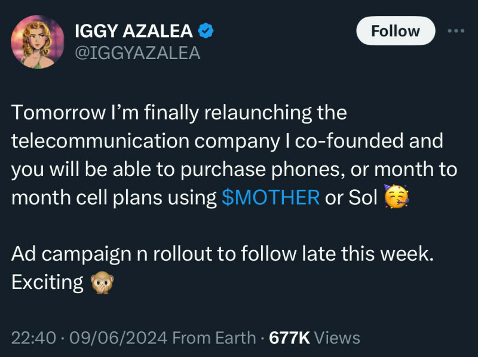
Task: Click the 09/06/2024 post date
Action: [118, 338]
